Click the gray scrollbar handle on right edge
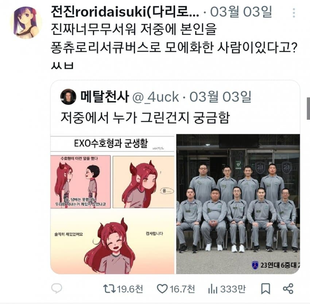The height and width of the screenshot is (305, 310). [308, 108]
